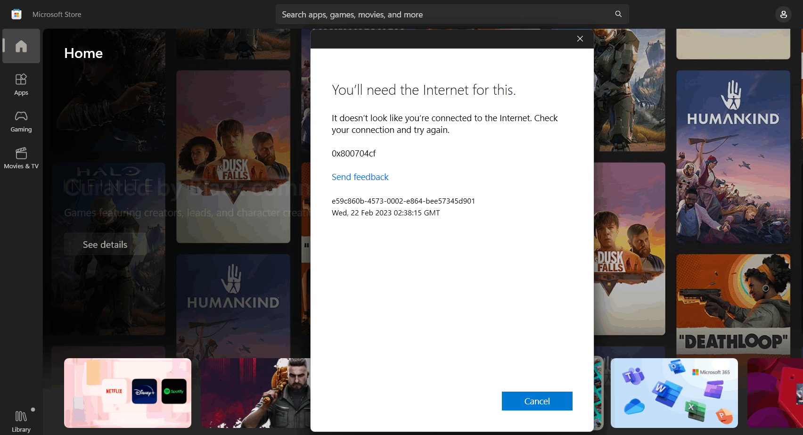Click the "It doesn't look like you're connected" message
803x435 pixels.
click(444, 124)
